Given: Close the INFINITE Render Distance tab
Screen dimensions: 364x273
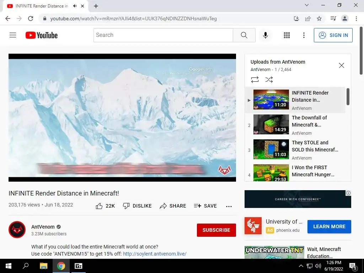Looking at the screenshot, I should (x=82, y=6).
